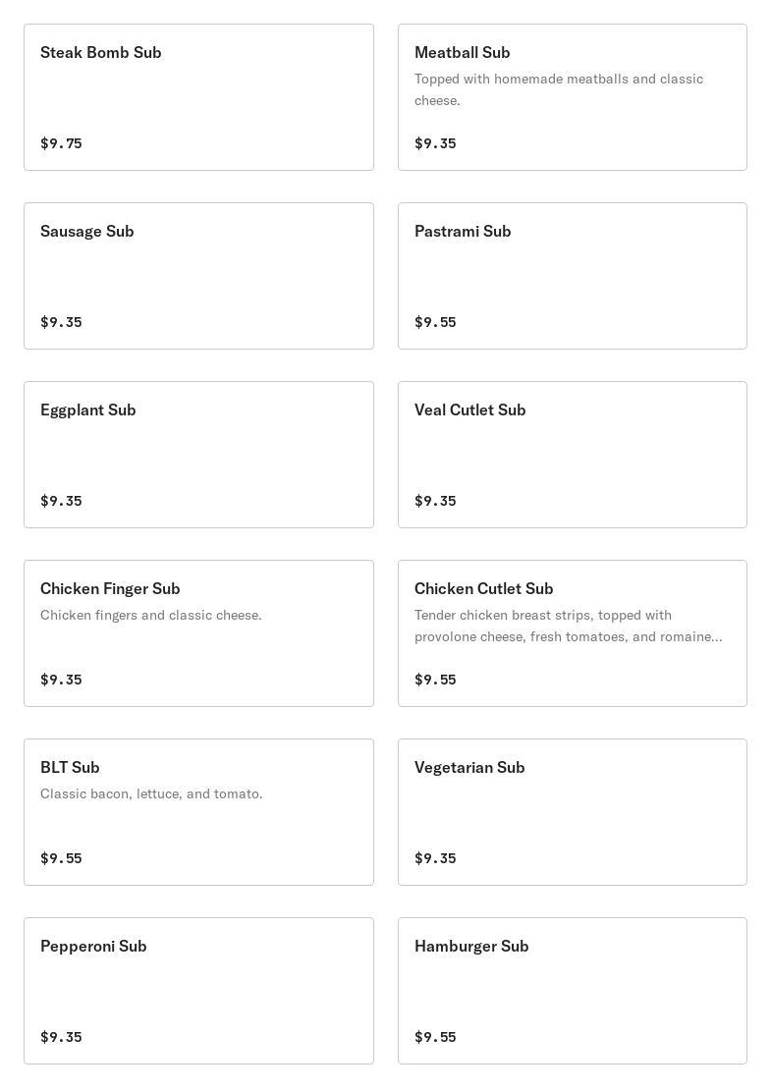Click the Chicken Finger Sub description
771x1092 pixels.
pos(151,615)
